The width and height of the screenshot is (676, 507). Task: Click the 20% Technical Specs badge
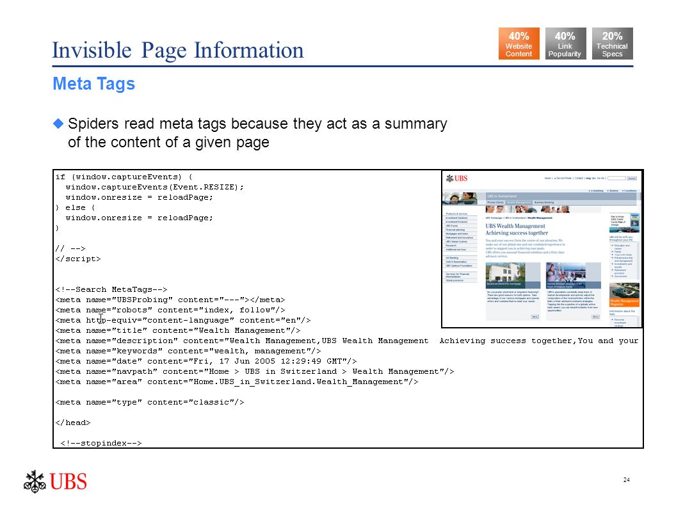point(612,44)
